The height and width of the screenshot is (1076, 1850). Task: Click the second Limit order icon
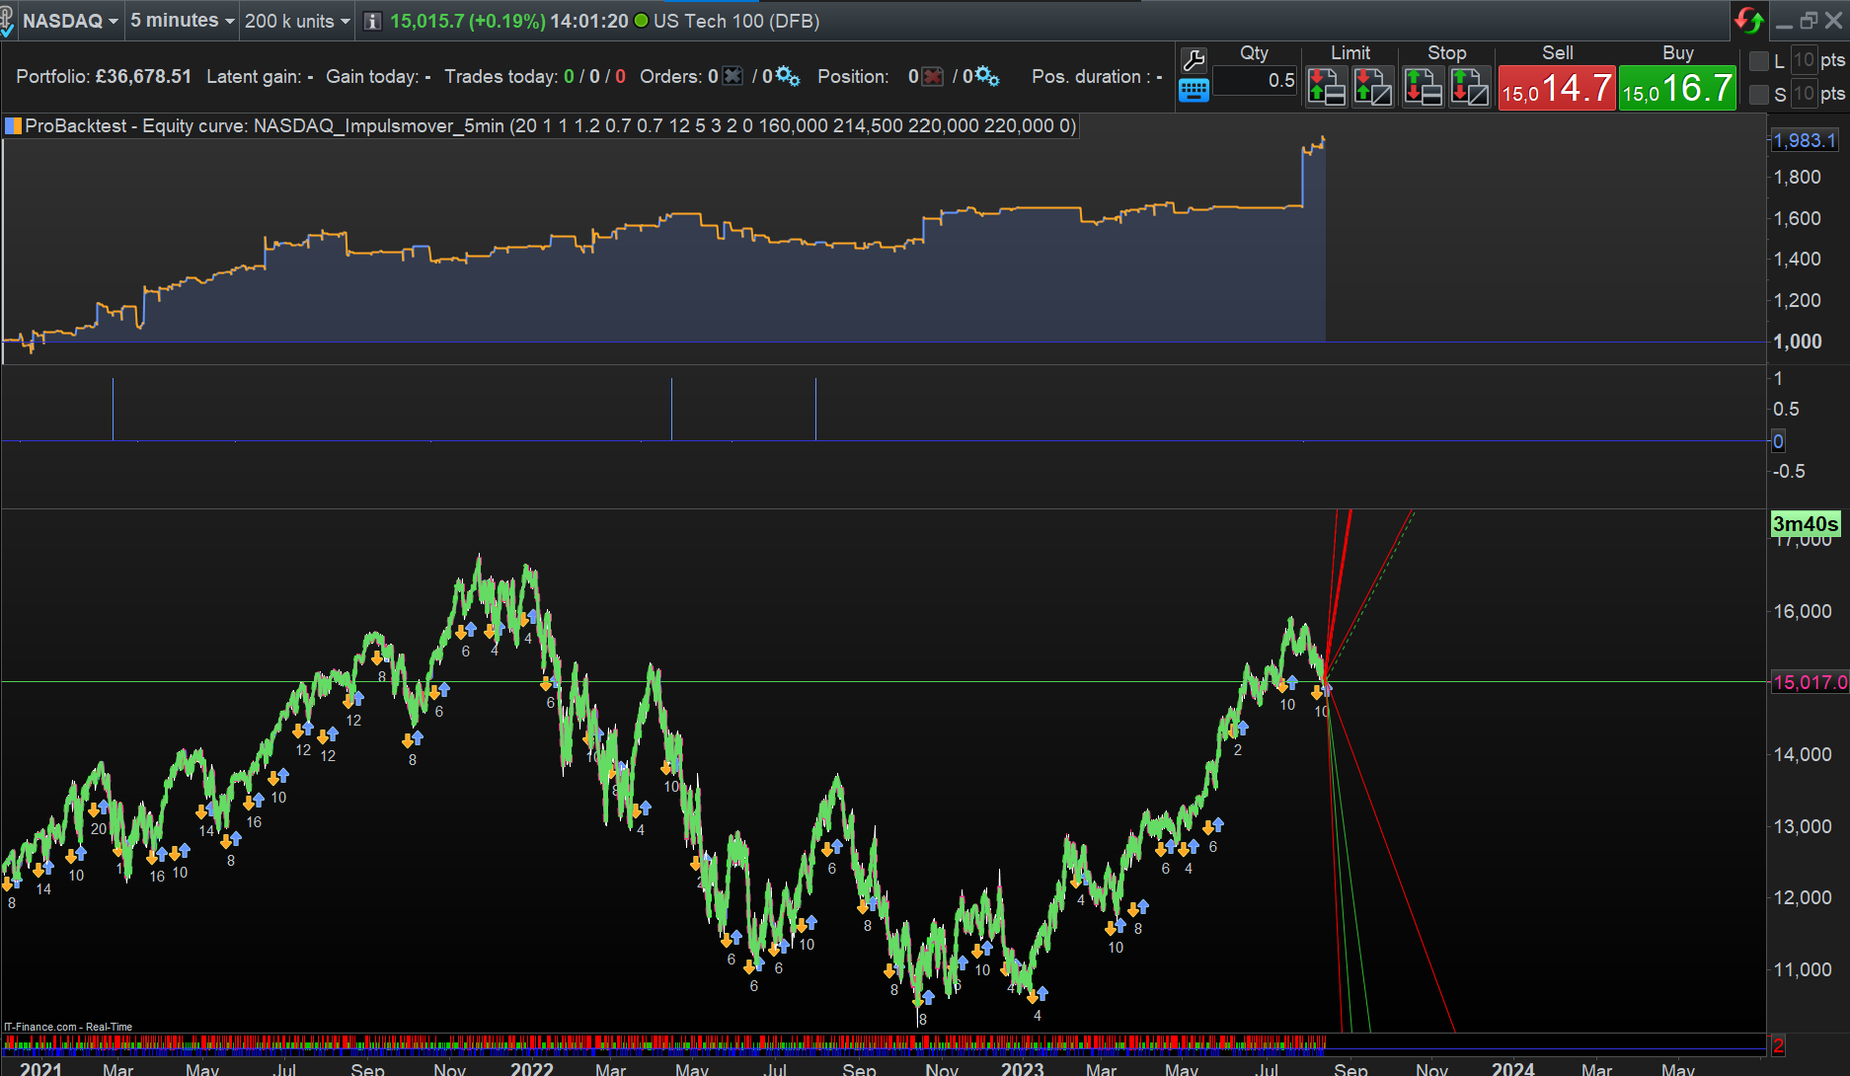point(1372,87)
